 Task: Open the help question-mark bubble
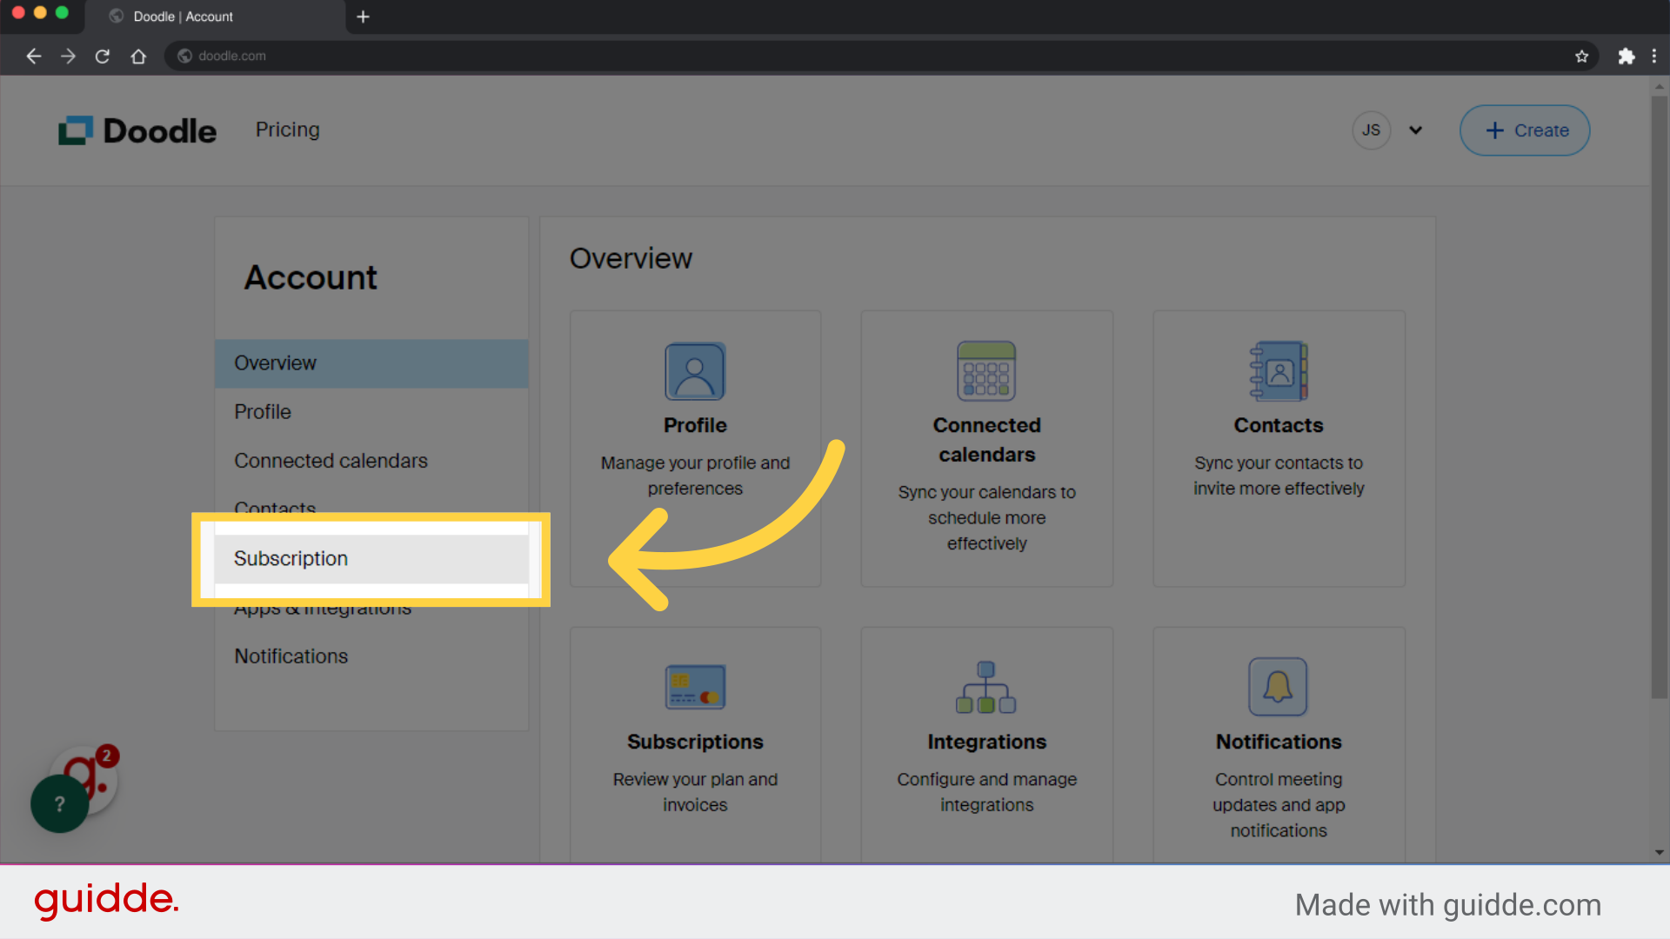click(x=58, y=803)
